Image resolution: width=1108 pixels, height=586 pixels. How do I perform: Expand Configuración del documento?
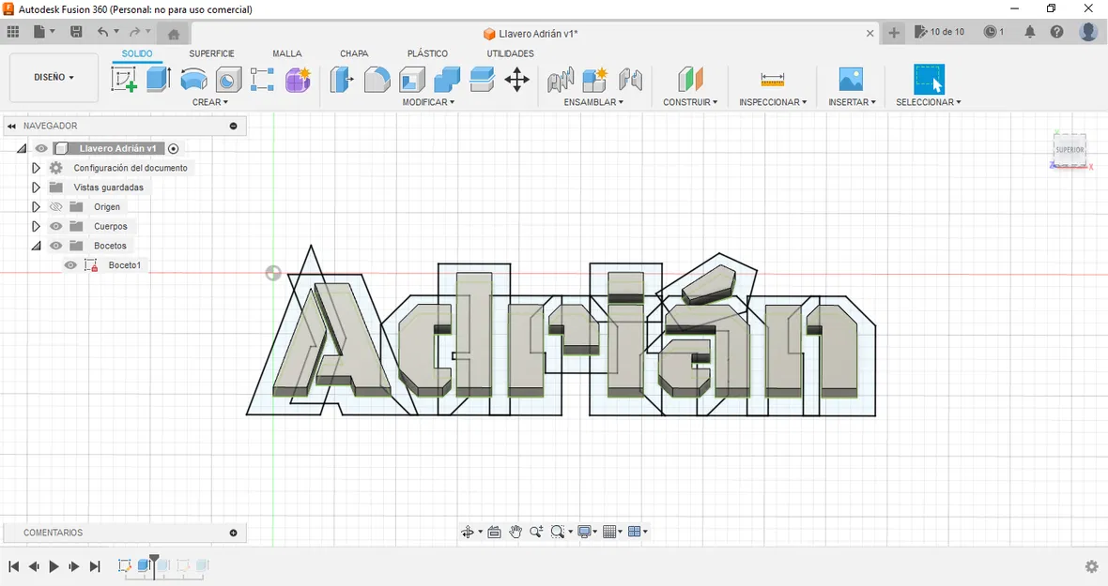point(36,167)
